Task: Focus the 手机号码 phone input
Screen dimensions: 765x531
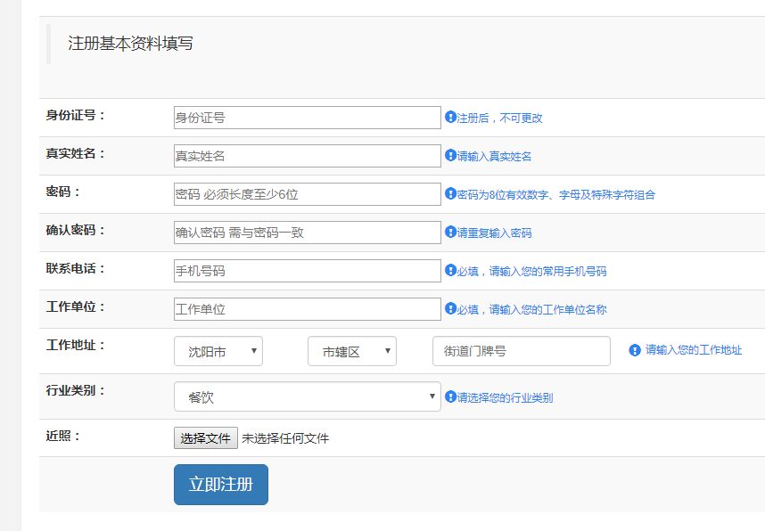Action: point(308,271)
